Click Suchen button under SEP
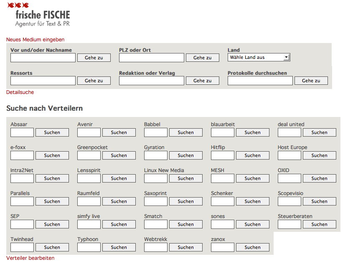Image resolution: width=358 pixels, height=269 pixels. (52, 224)
